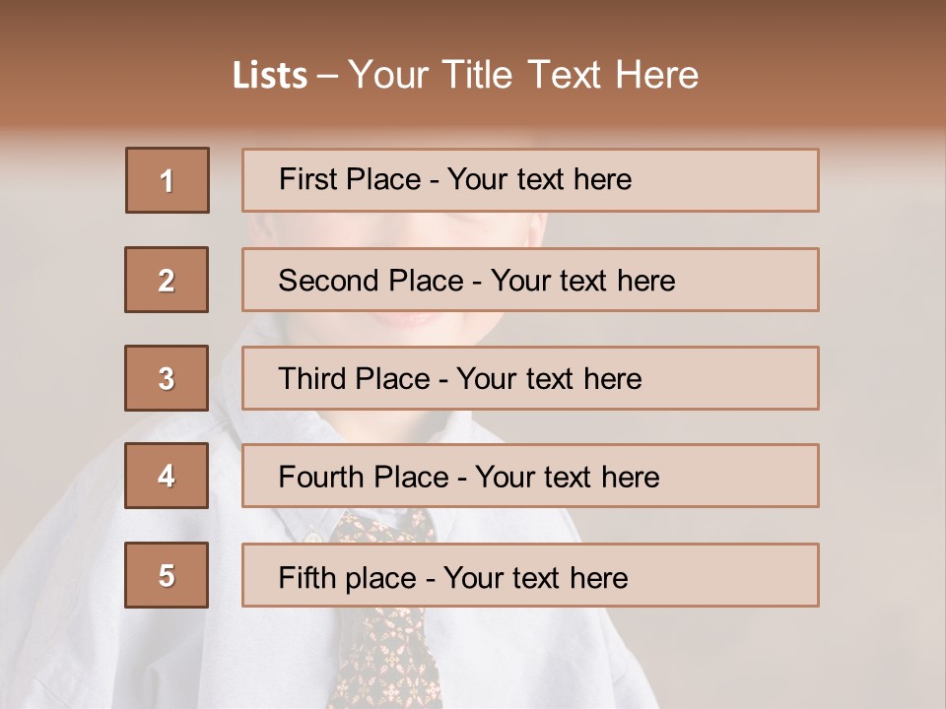Click the words 'Third Place' in third bar
The image size is (946, 709).
pos(354,378)
